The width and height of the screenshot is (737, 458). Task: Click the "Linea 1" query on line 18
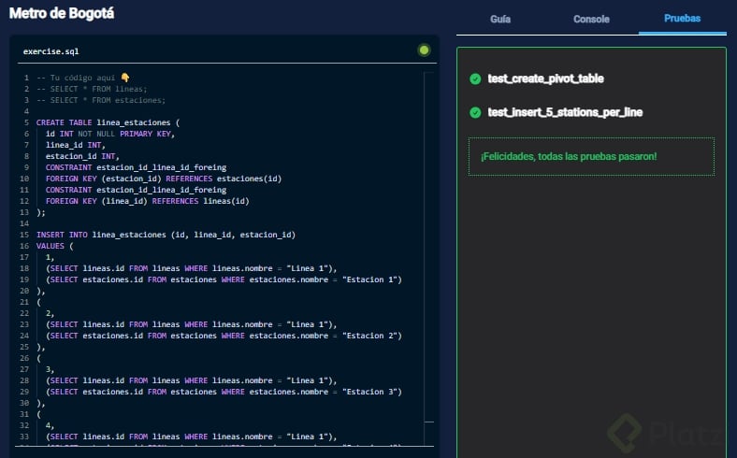tap(192, 268)
